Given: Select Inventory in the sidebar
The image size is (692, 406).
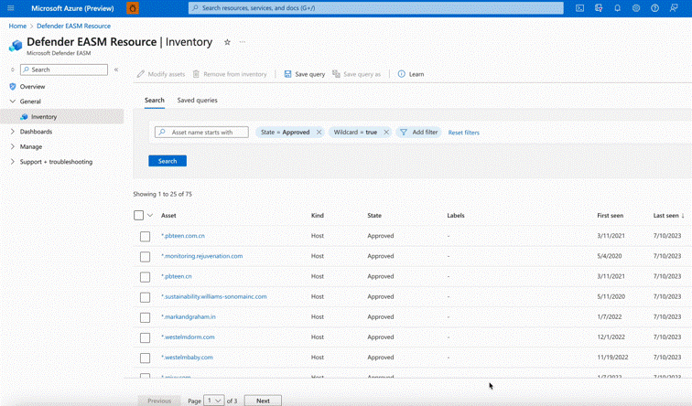Looking at the screenshot, I should pyautogui.click(x=44, y=117).
